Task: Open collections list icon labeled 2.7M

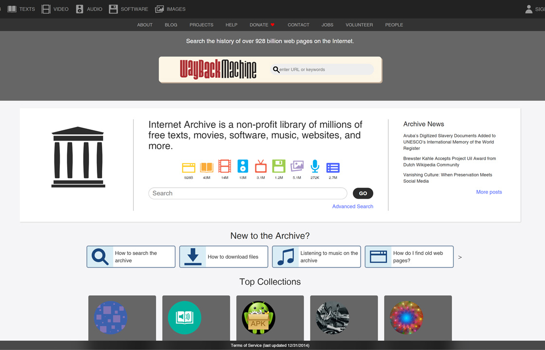Action: [x=333, y=168]
